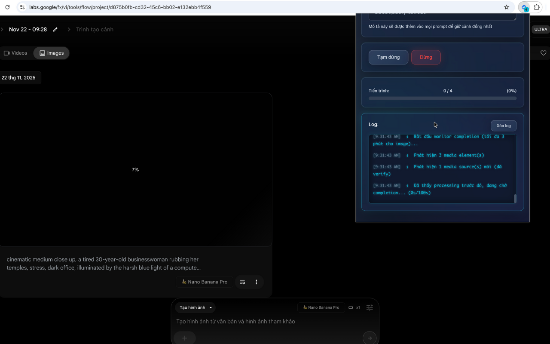
Task: Click the progress bar under 'Tiến trình'
Action: coord(443,98)
